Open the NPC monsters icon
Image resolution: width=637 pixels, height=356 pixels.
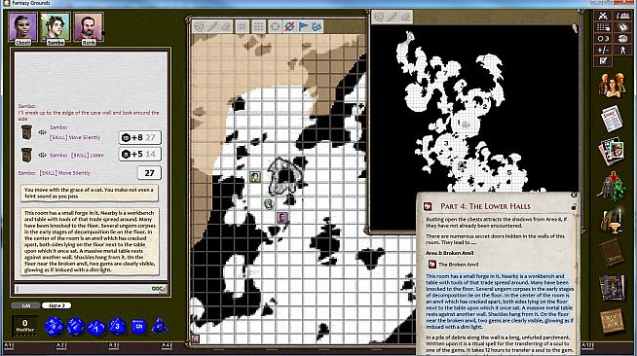tap(613, 186)
